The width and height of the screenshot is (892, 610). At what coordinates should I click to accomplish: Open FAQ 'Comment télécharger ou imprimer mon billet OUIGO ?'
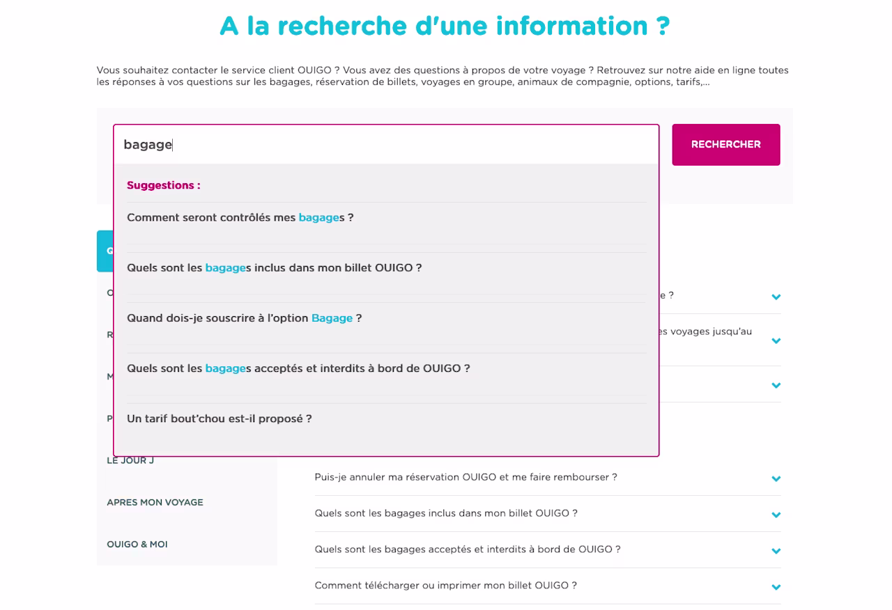(x=445, y=586)
